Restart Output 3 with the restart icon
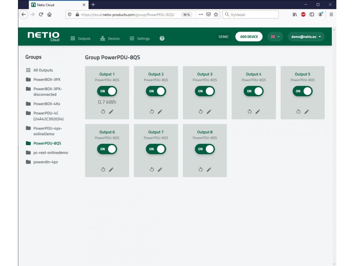 pyautogui.click(x=201, y=112)
